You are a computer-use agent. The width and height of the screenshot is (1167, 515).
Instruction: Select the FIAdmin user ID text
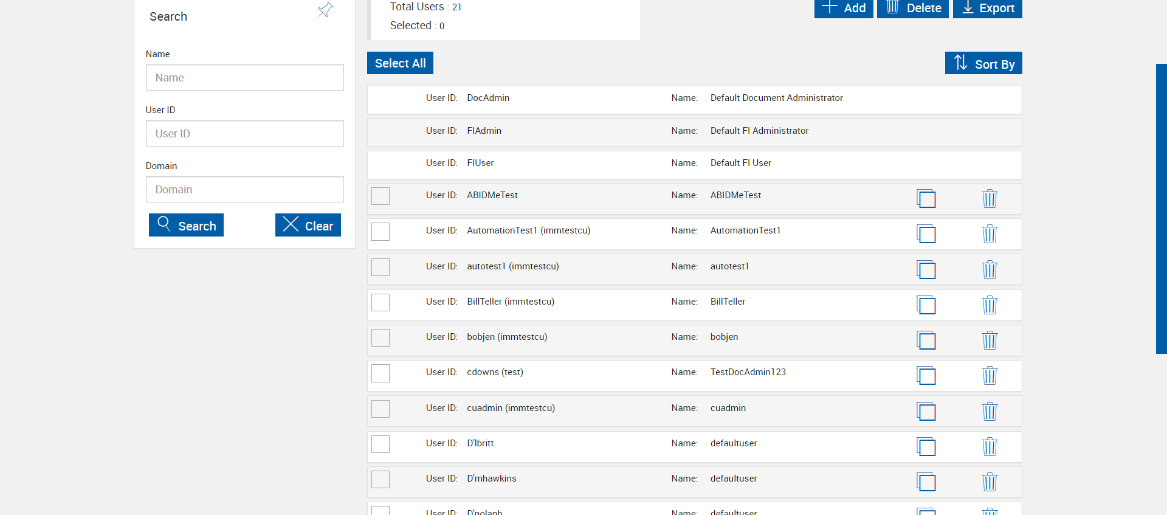tap(484, 131)
